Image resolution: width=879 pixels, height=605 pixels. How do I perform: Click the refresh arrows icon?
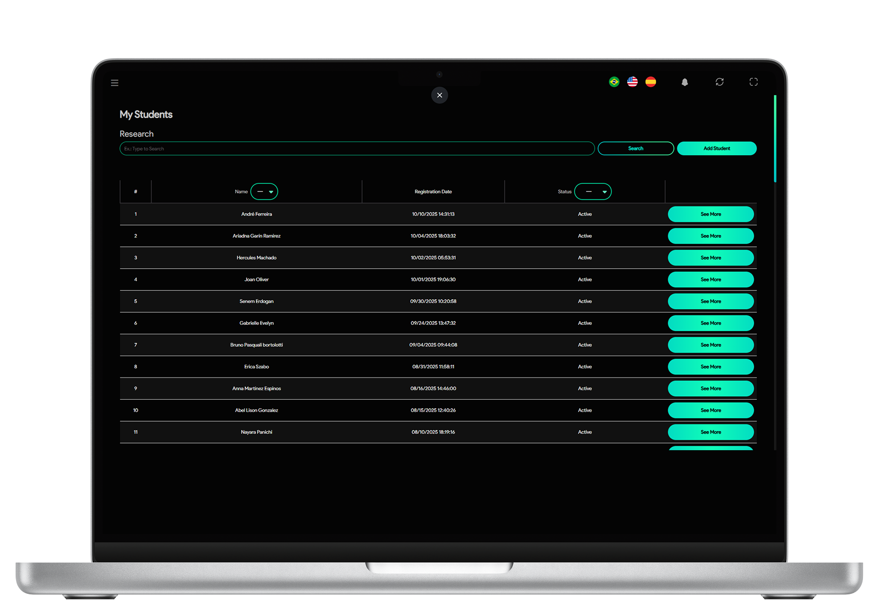tap(719, 82)
